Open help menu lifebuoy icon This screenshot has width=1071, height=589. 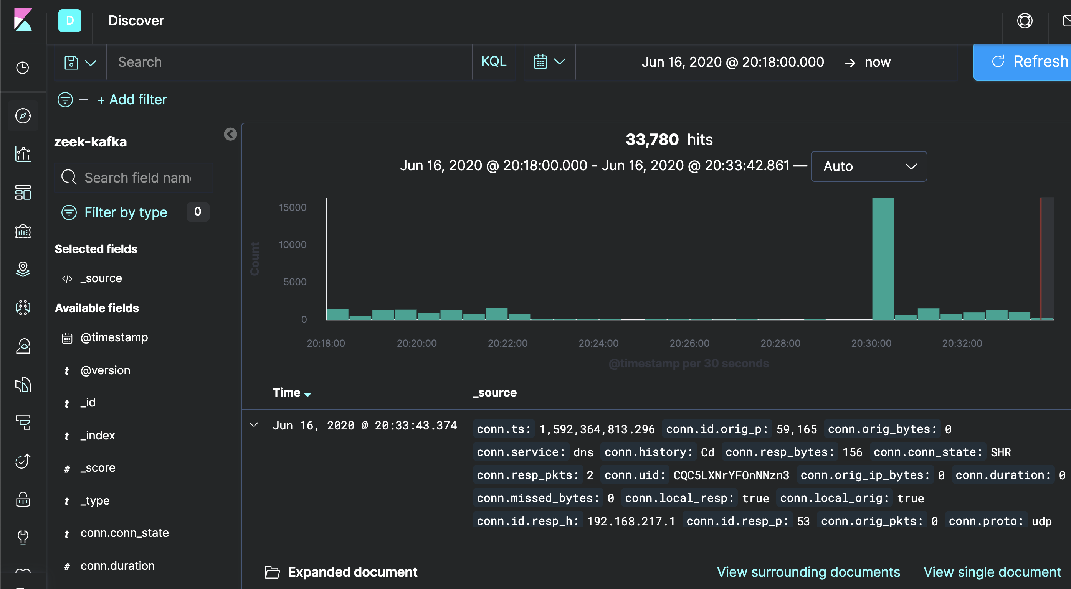tap(1025, 20)
